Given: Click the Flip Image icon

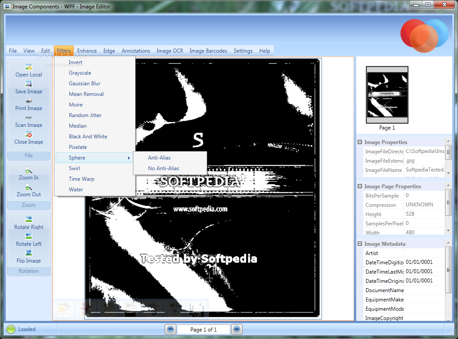Looking at the screenshot, I should click(29, 253).
